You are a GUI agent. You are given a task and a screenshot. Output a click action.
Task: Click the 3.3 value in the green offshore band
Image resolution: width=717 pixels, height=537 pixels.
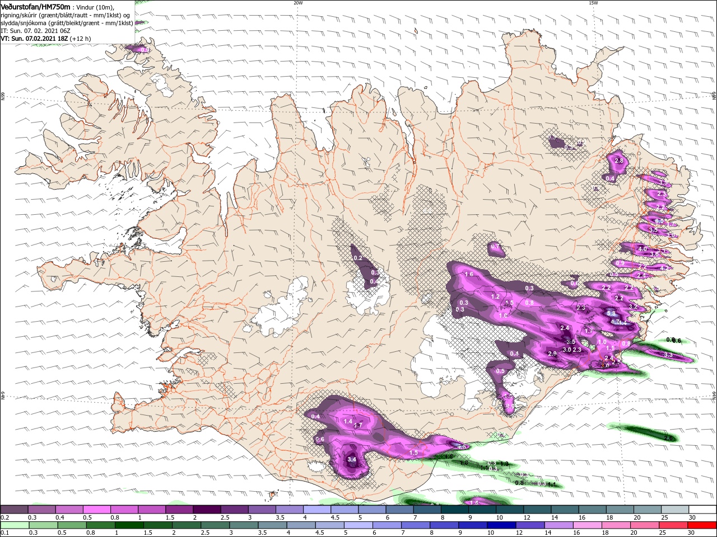click(668, 355)
